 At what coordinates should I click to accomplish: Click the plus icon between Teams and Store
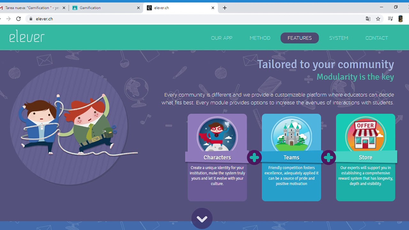click(x=328, y=157)
